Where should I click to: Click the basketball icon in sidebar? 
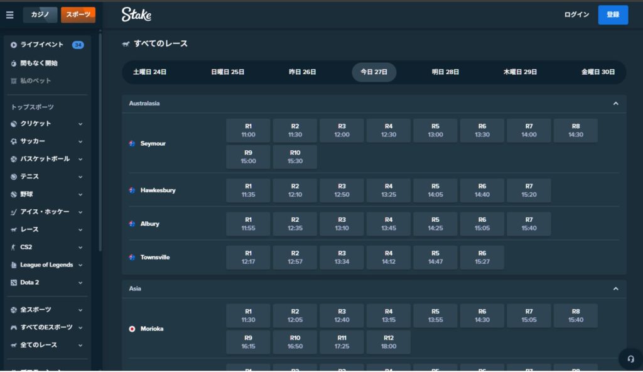tap(14, 159)
